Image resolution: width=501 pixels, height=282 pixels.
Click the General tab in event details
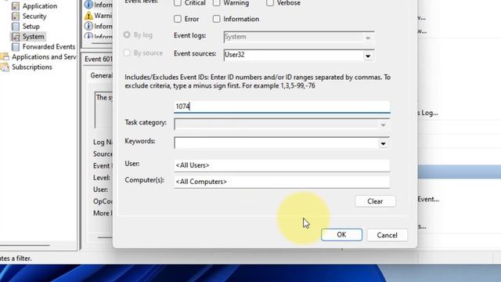(101, 75)
